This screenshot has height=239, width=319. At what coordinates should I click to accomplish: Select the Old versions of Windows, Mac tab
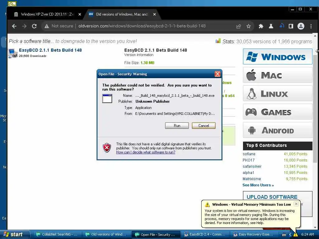coord(121,14)
